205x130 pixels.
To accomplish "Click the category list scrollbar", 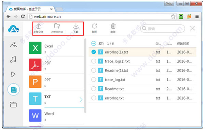I will [85, 76].
